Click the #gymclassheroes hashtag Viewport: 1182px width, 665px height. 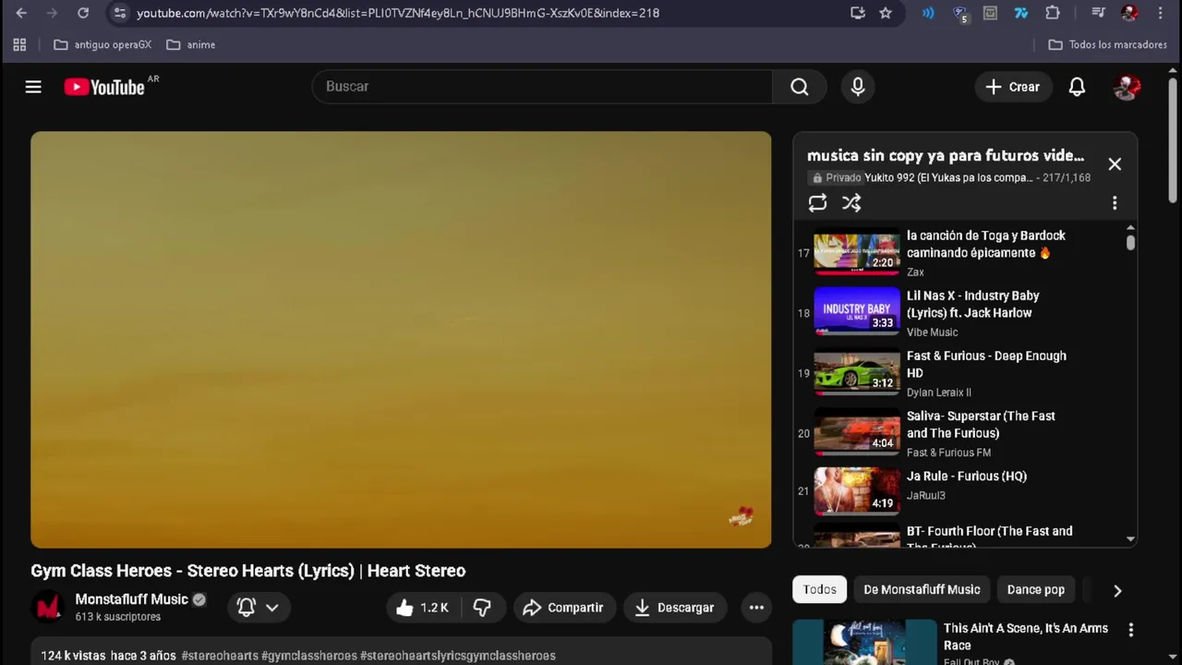pos(309,656)
